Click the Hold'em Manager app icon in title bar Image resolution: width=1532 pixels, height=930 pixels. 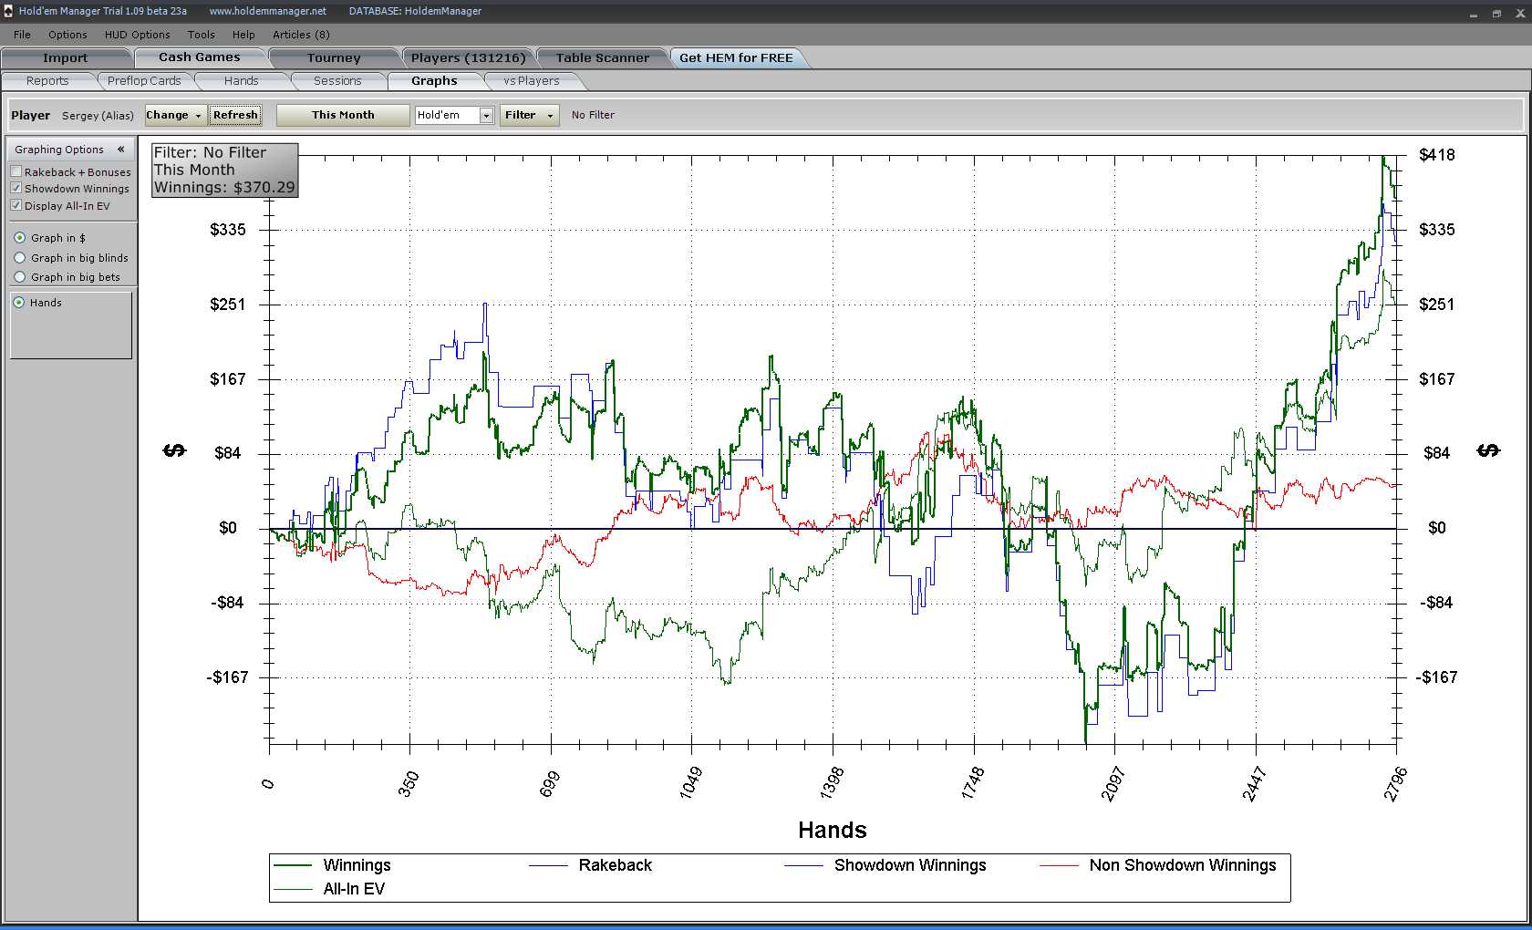click(7, 11)
